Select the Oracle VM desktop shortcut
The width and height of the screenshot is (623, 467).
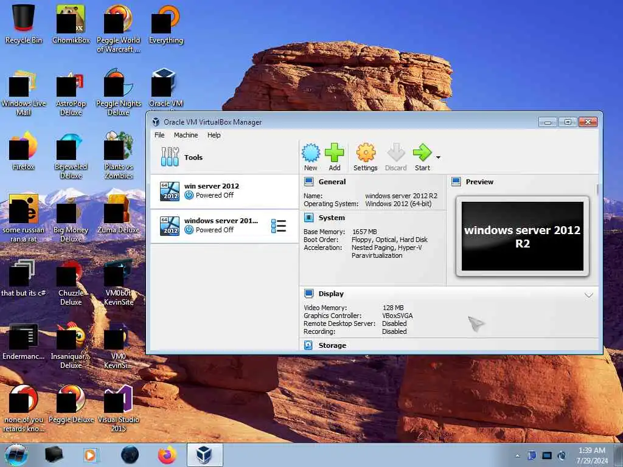point(166,89)
